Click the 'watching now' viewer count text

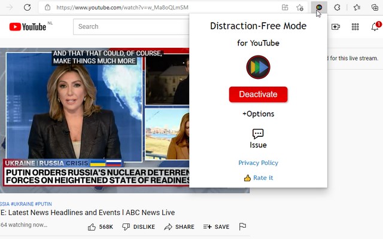tap(24, 225)
